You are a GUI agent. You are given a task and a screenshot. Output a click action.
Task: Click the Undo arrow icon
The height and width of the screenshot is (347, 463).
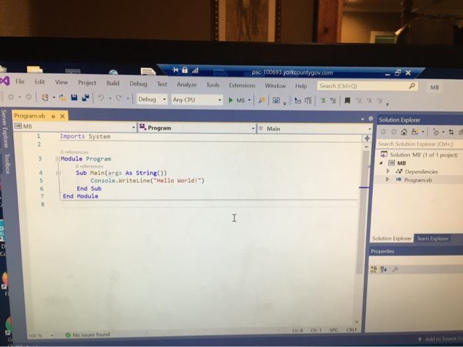101,98
